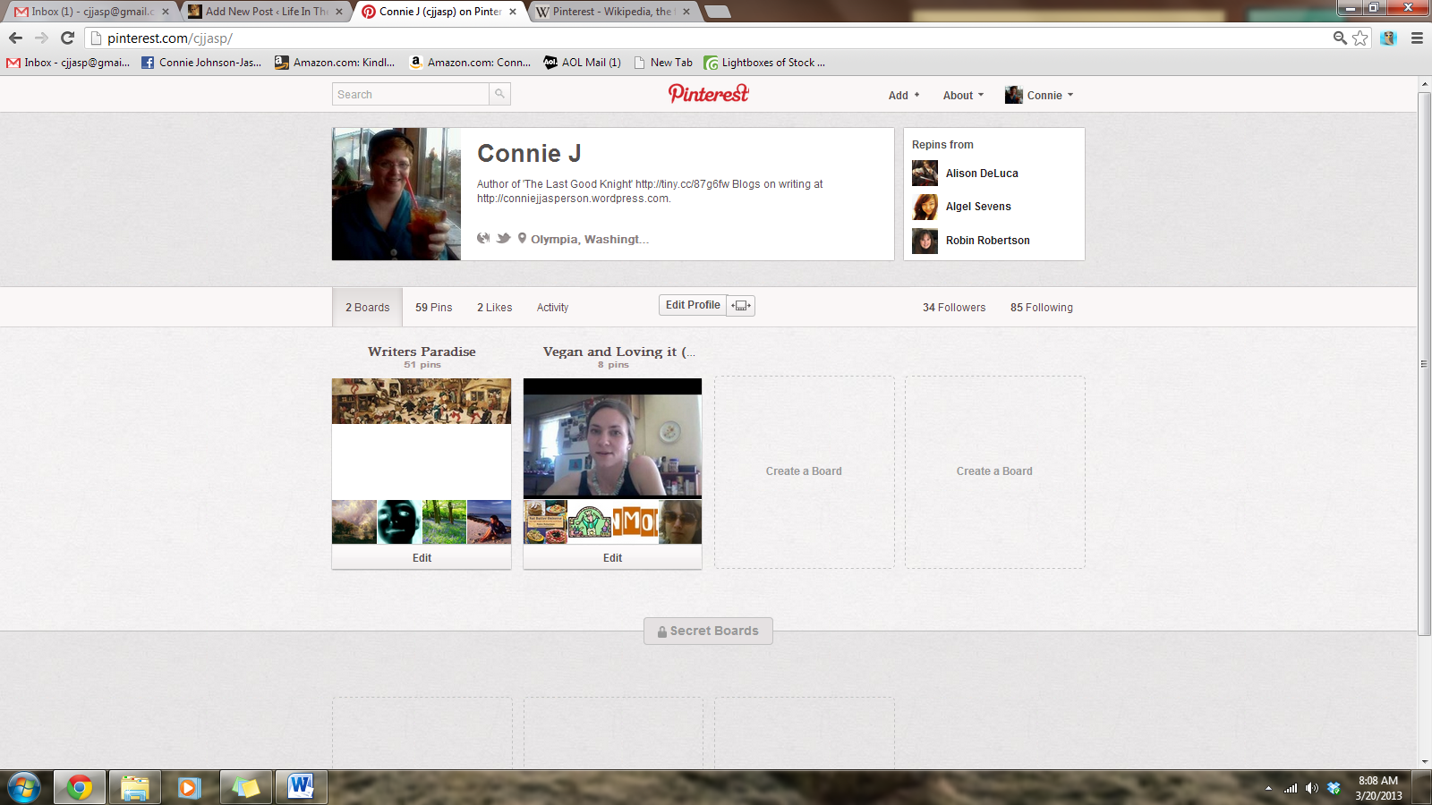Click the Pinterest logo

708,94
